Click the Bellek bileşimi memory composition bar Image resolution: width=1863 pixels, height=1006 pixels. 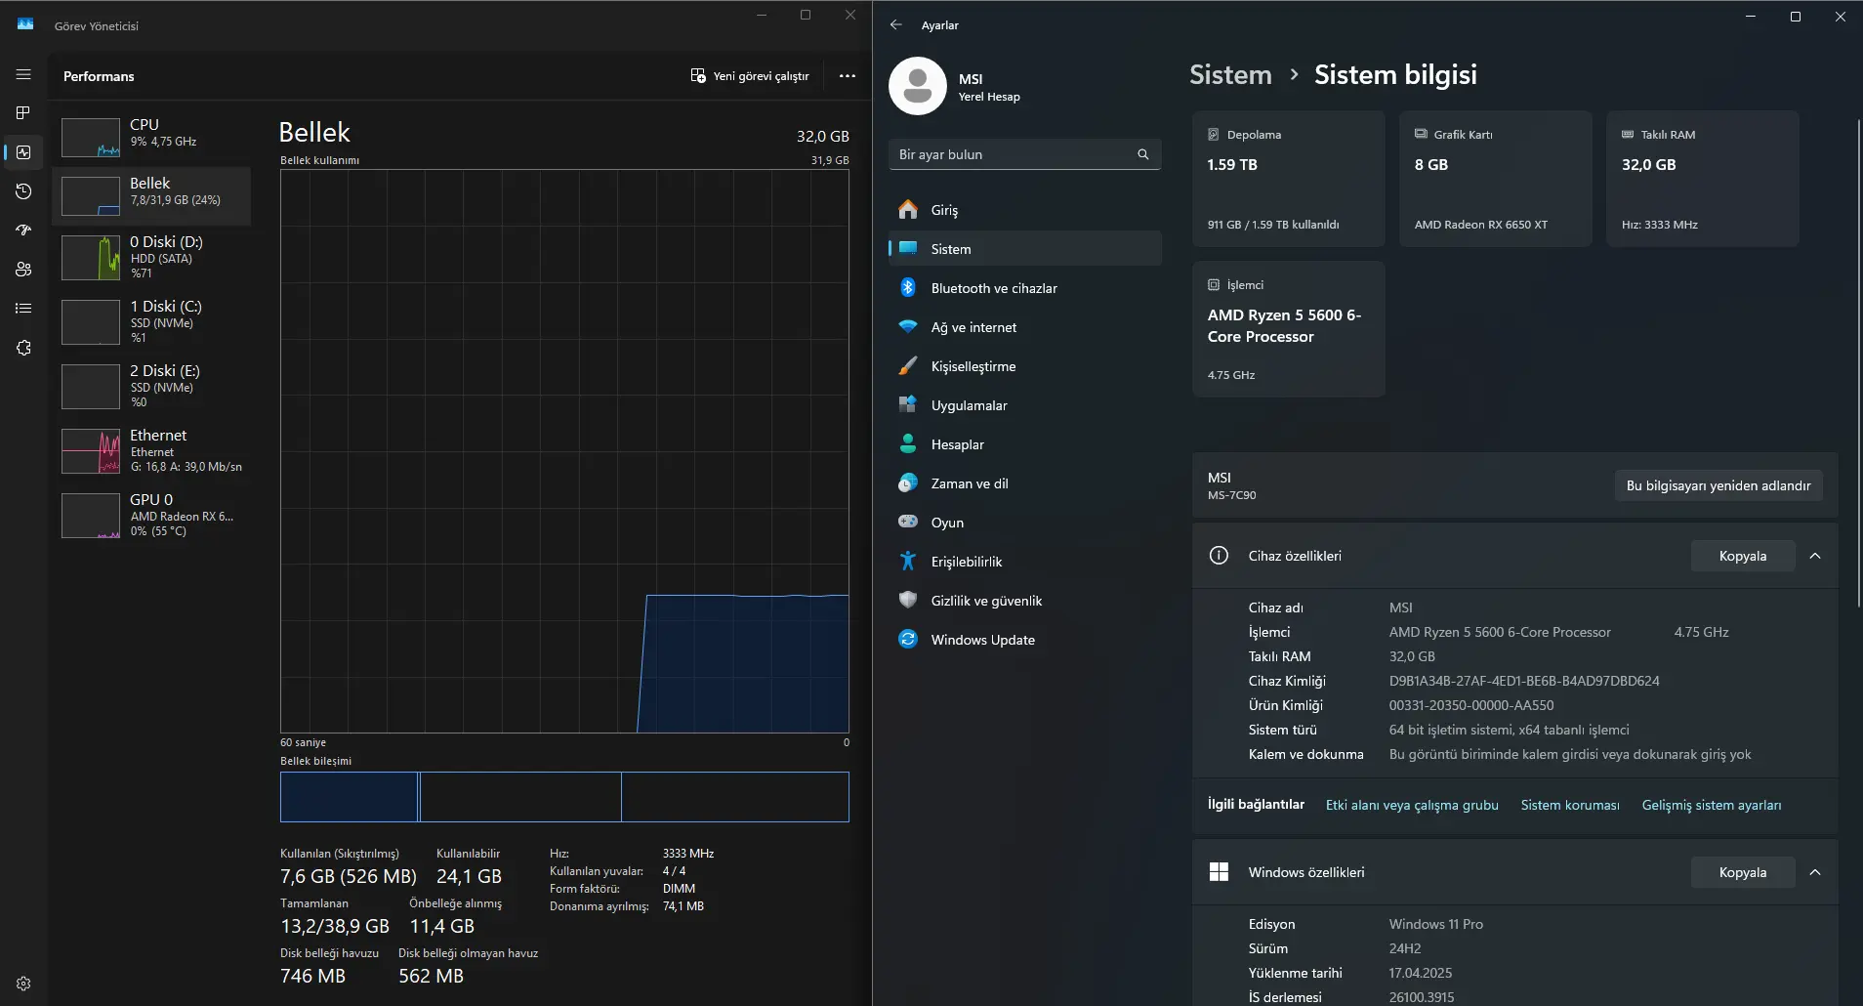coord(564,797)
